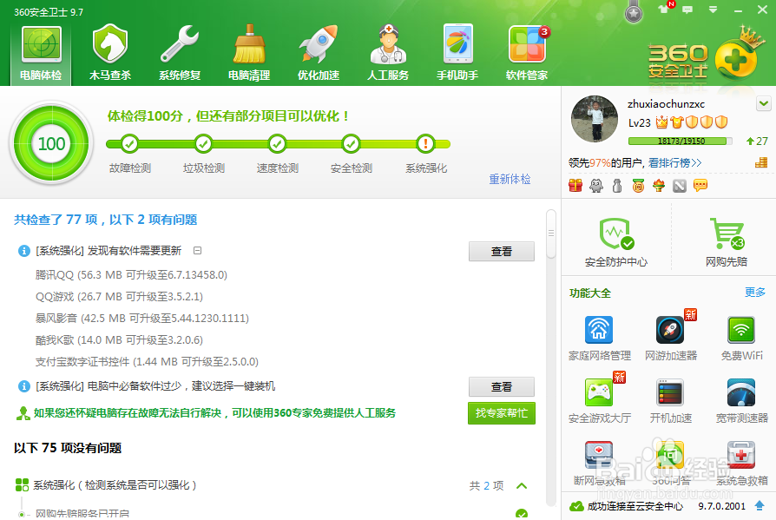Click the red gift box icon
The image size is (776, 520).
click(x=575, y=186)
